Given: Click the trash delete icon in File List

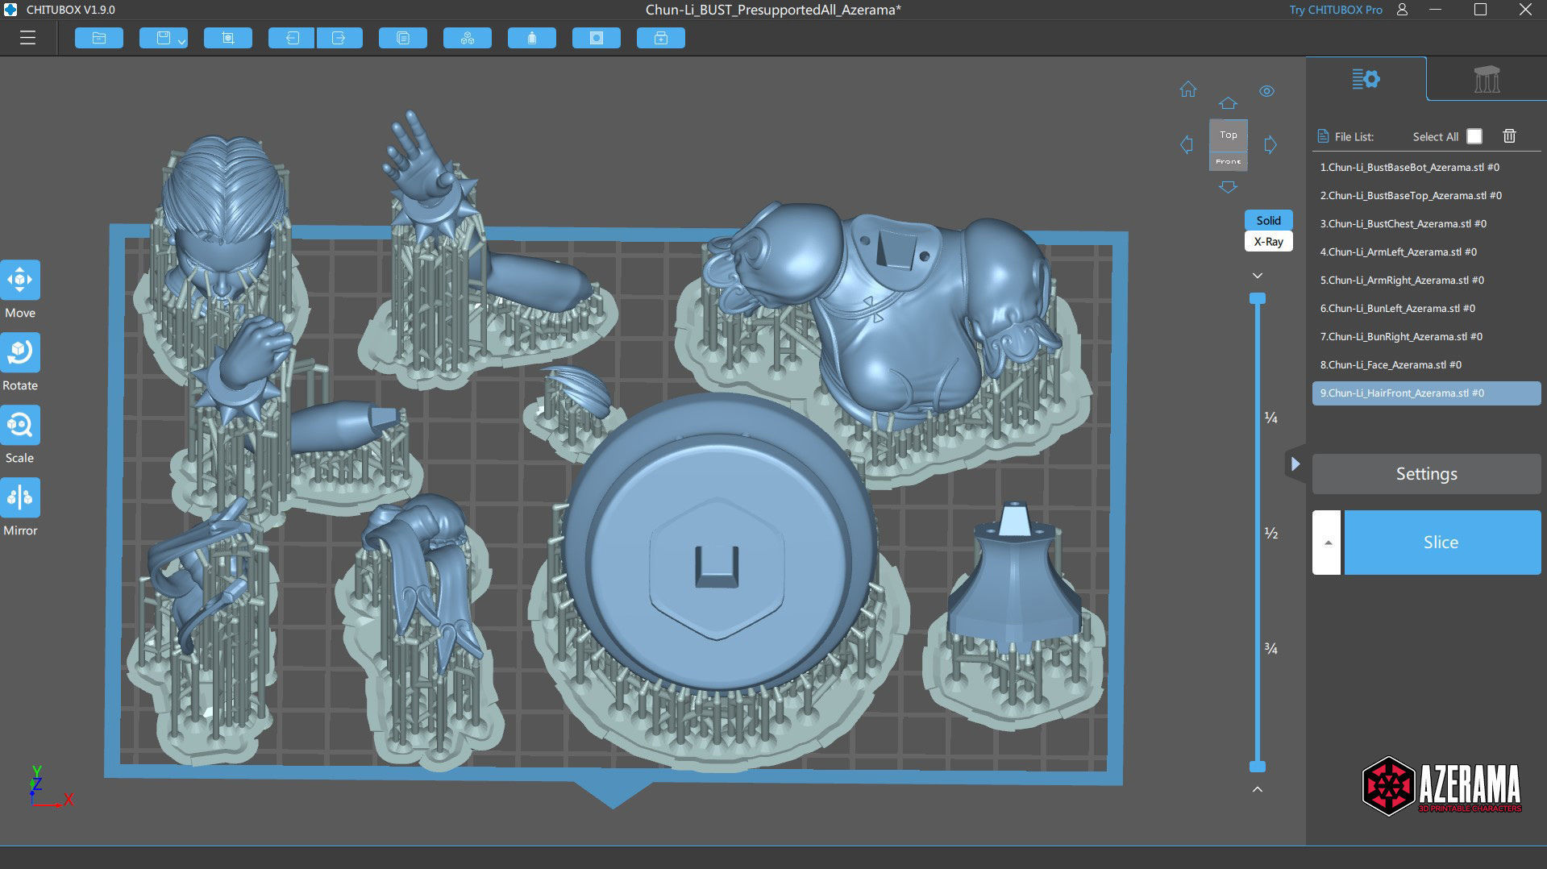Looking at the screenshot, I should click(x=1509, y=136).
